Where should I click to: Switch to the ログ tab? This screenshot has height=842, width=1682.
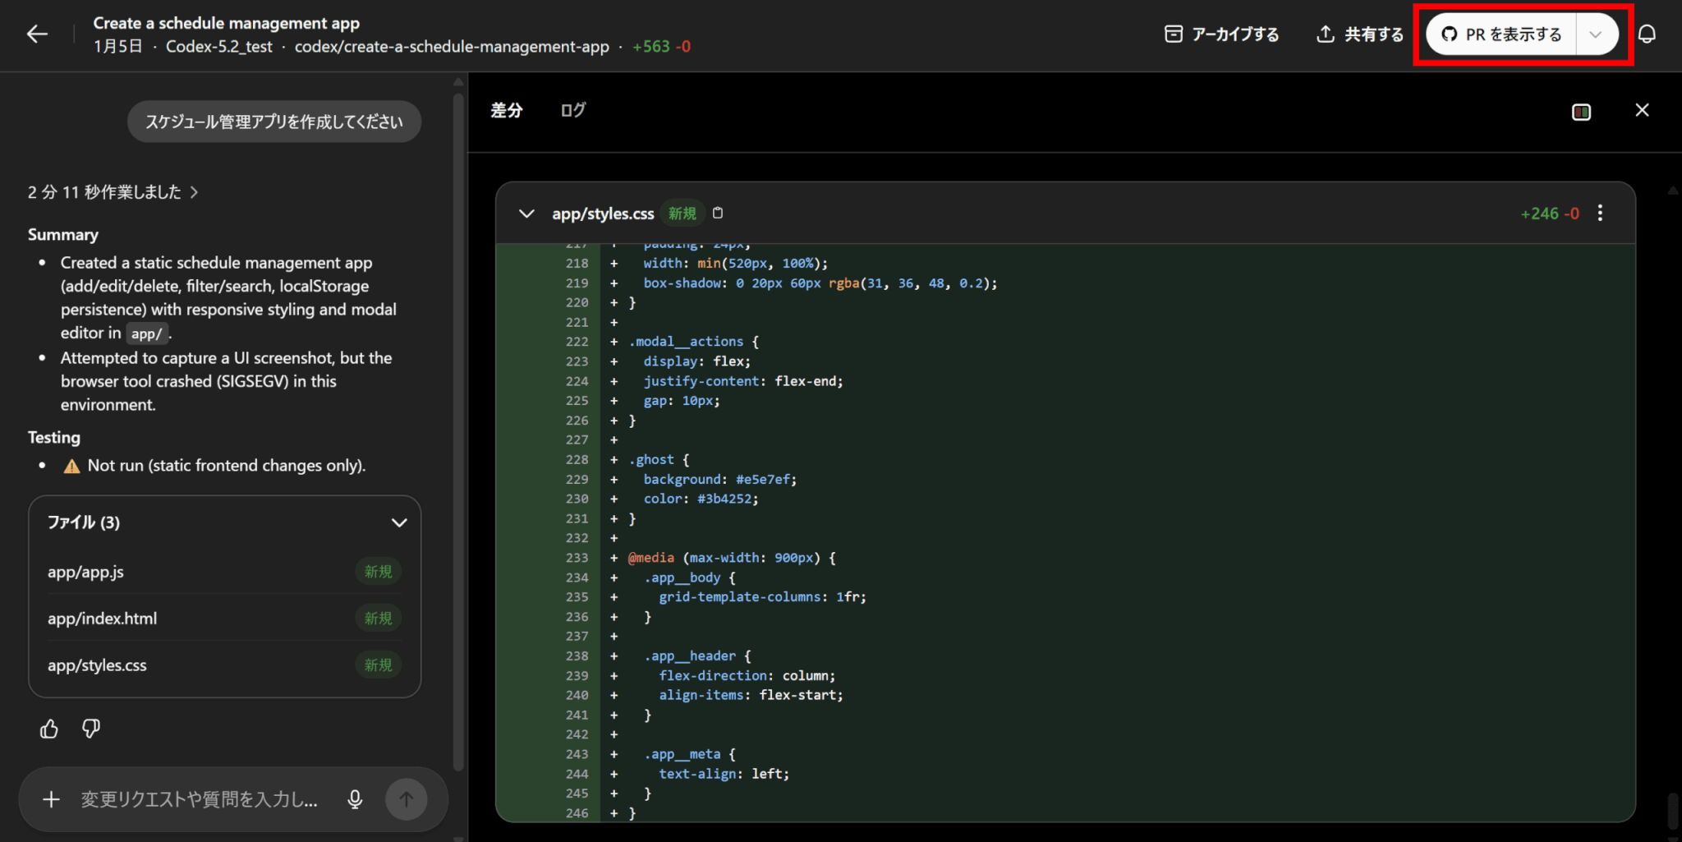572,110
